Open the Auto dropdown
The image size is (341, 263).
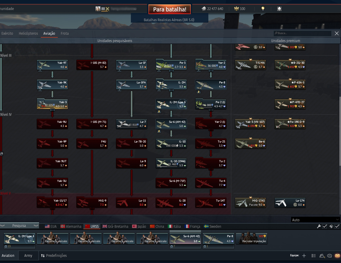pos(315,220)
